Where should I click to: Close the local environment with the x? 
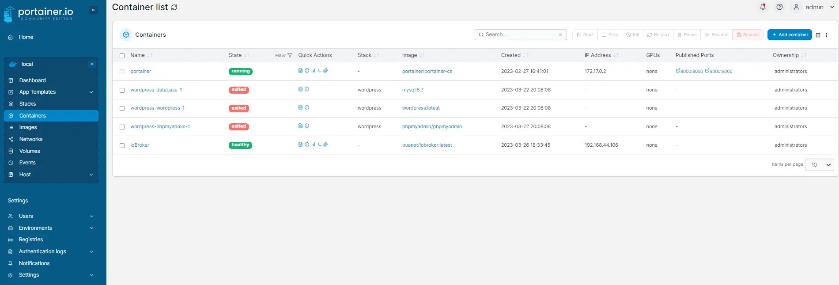point(92,64)
